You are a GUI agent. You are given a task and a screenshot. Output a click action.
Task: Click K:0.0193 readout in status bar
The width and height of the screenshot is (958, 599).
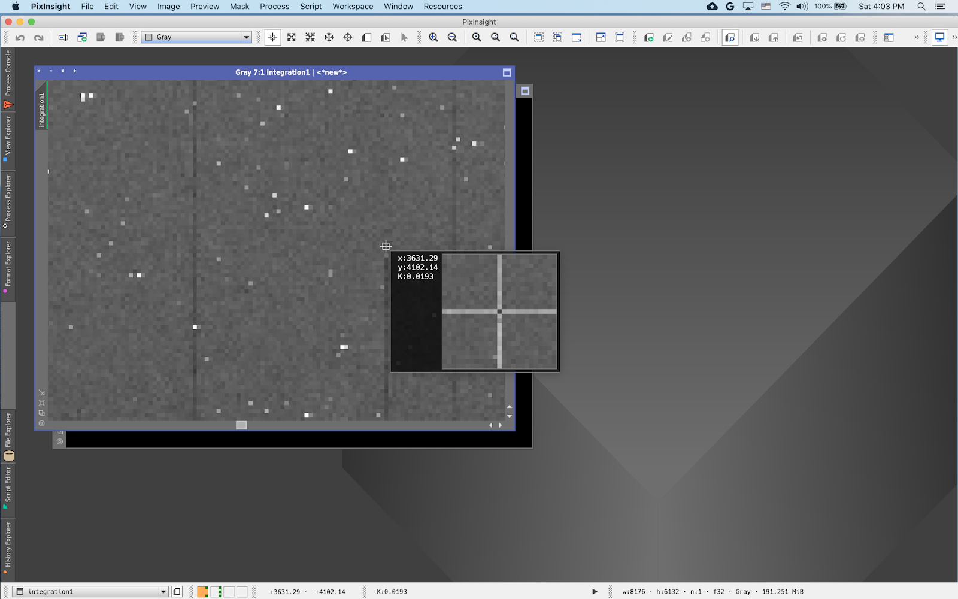click(x=392, y=592)
